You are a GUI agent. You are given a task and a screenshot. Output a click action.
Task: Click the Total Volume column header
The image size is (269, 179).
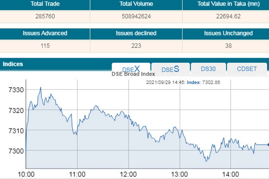click(136, 4)
